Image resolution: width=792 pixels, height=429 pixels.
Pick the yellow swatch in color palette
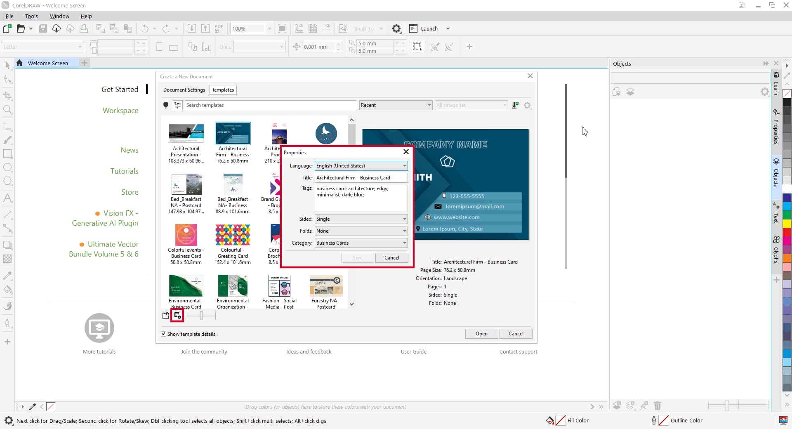tap(787, 223)
